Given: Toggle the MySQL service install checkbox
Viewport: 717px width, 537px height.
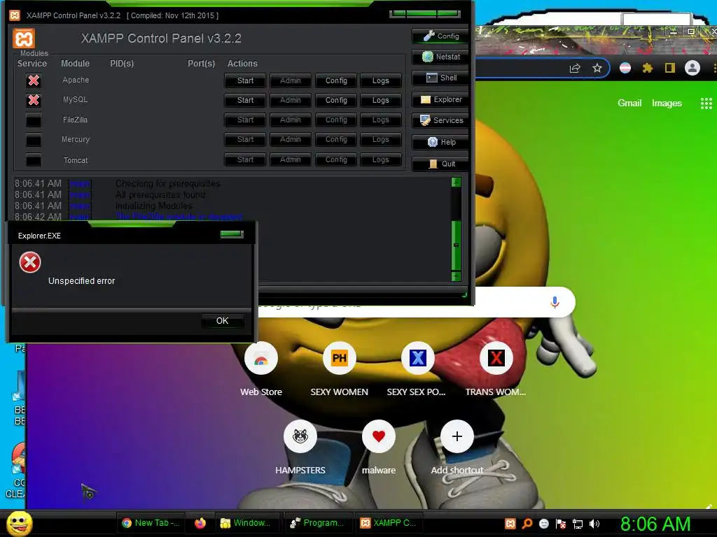Looking at the screenshot, I should pyautogui.click(x=34, y=100).
